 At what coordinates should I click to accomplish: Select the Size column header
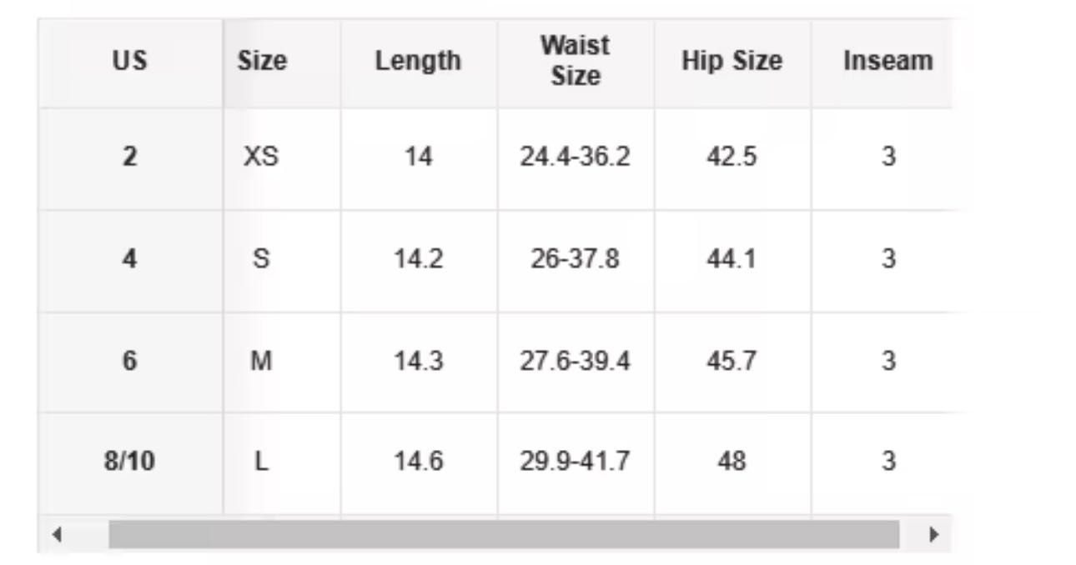[262, 61]
